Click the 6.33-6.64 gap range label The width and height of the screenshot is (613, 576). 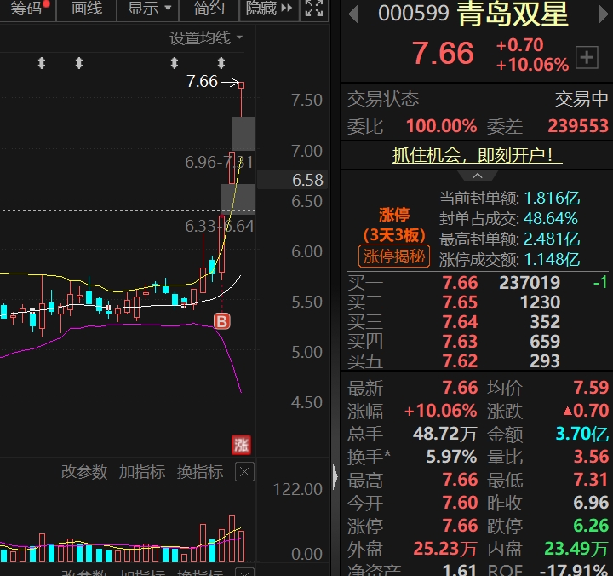tap(220, 226)
